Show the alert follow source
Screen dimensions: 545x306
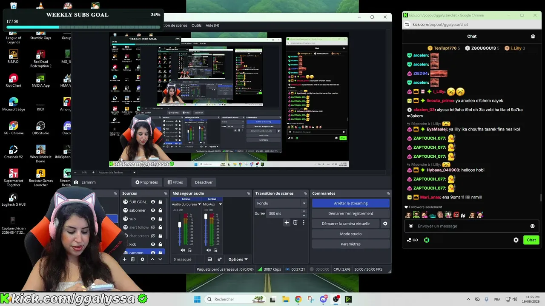(153, 227)
